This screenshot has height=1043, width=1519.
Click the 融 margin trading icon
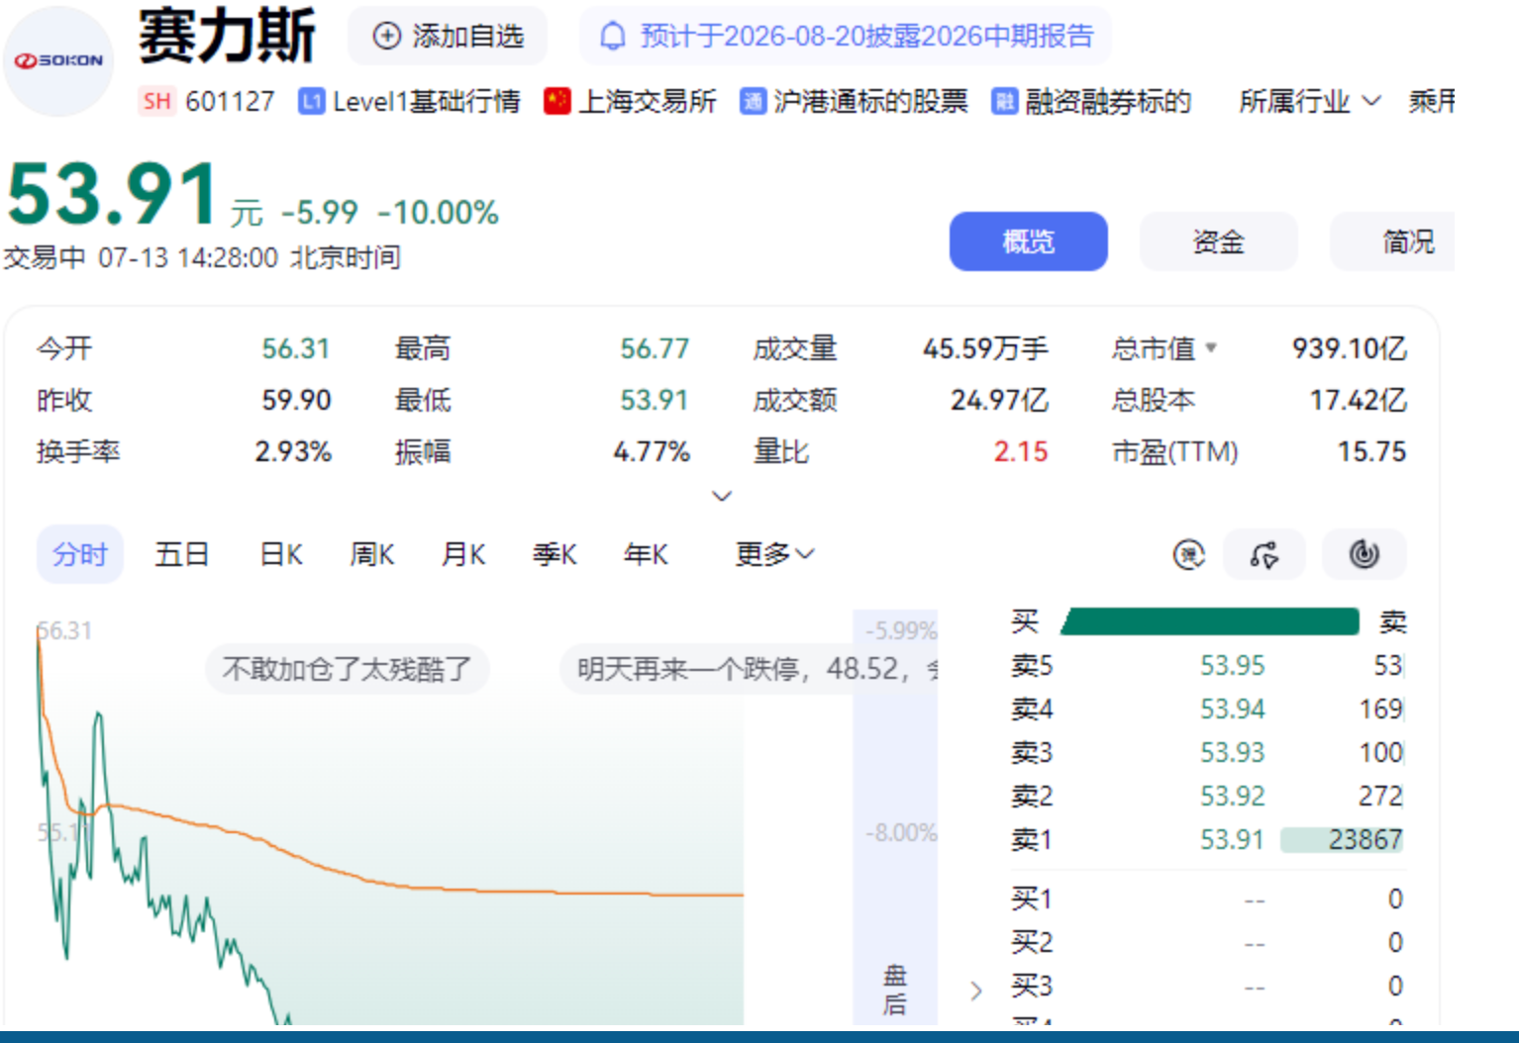[1004, 102]
